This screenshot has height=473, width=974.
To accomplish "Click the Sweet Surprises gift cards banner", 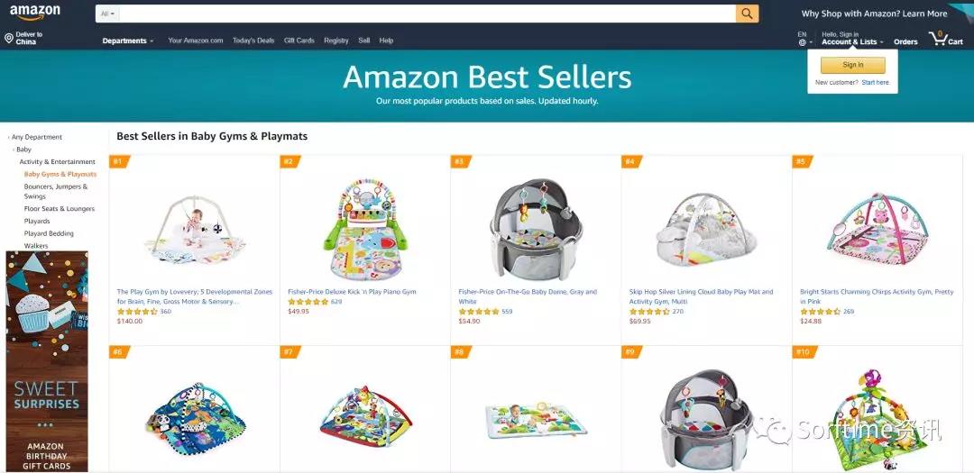I will (47, 361).
